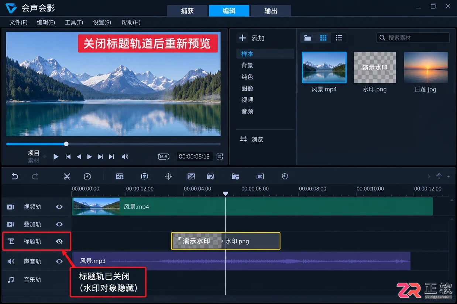Switch library to thumbnail grid view
Screen dimensions: 457x304
[323, 38]
